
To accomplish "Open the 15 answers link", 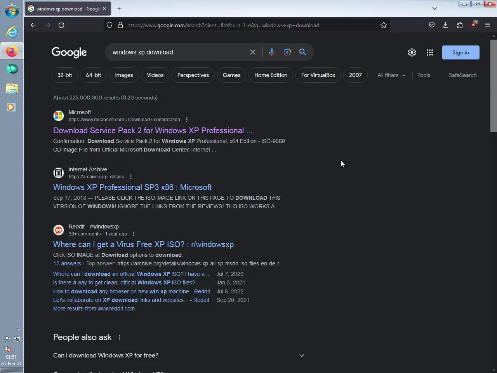I will 67,263.
